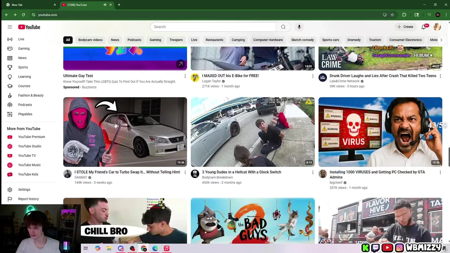Mute the YouTube tab audio icon

click(105, 5)
